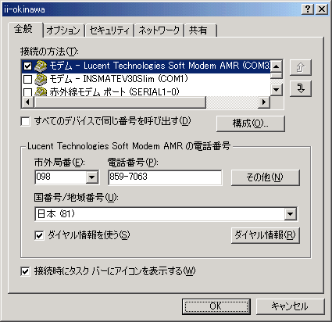Click the question mark help button

point(308,9)
